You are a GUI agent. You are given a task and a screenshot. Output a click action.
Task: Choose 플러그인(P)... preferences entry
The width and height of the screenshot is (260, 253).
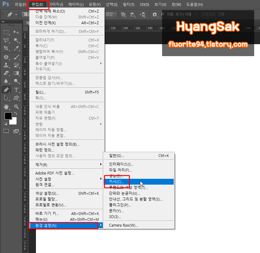coord(139,205)
